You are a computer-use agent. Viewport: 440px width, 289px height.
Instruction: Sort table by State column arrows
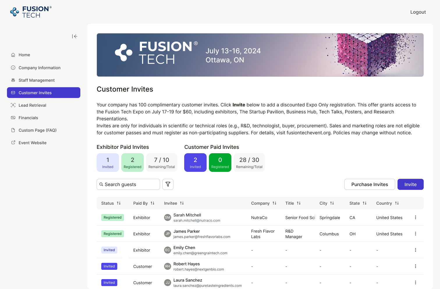coord(365,203)
